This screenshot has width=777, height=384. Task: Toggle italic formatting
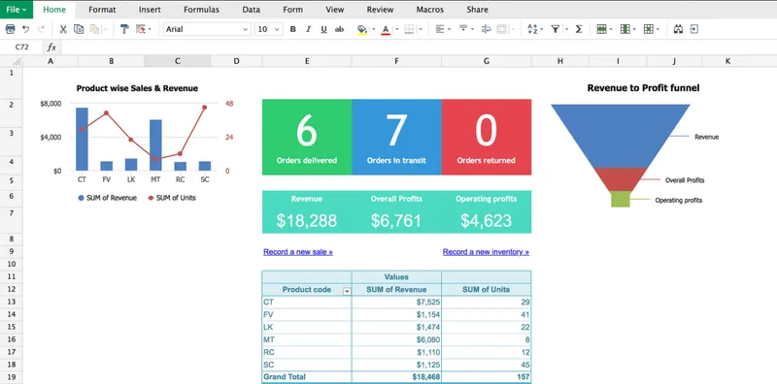click(x=308, y=29)
